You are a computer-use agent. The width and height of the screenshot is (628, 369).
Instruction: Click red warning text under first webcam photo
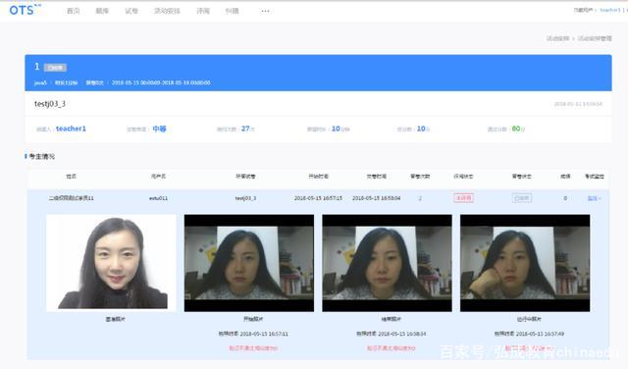pyautogui.click(x=253, y=348)
